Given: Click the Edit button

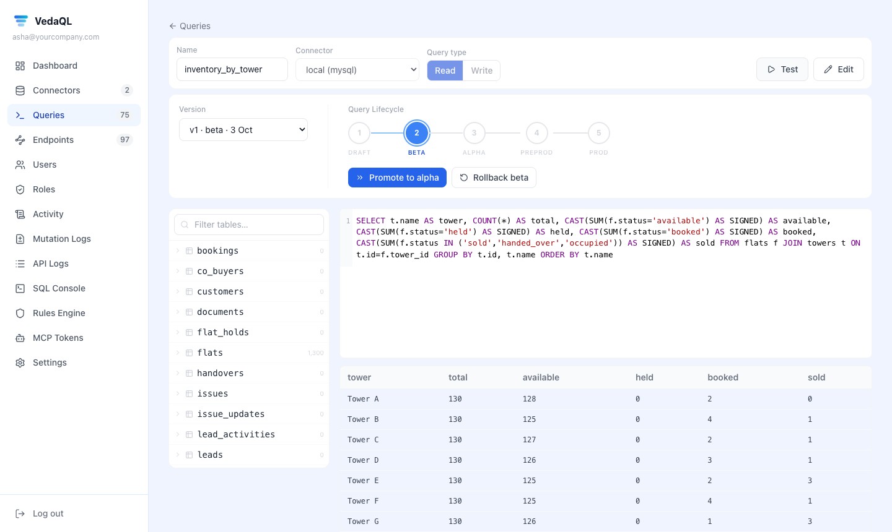Looking at the screenshot, I should point(839,69).
